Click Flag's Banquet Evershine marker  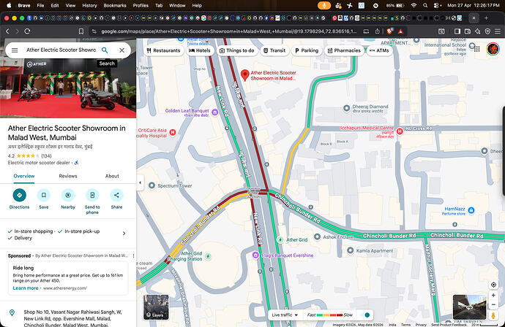pos(255,255)
